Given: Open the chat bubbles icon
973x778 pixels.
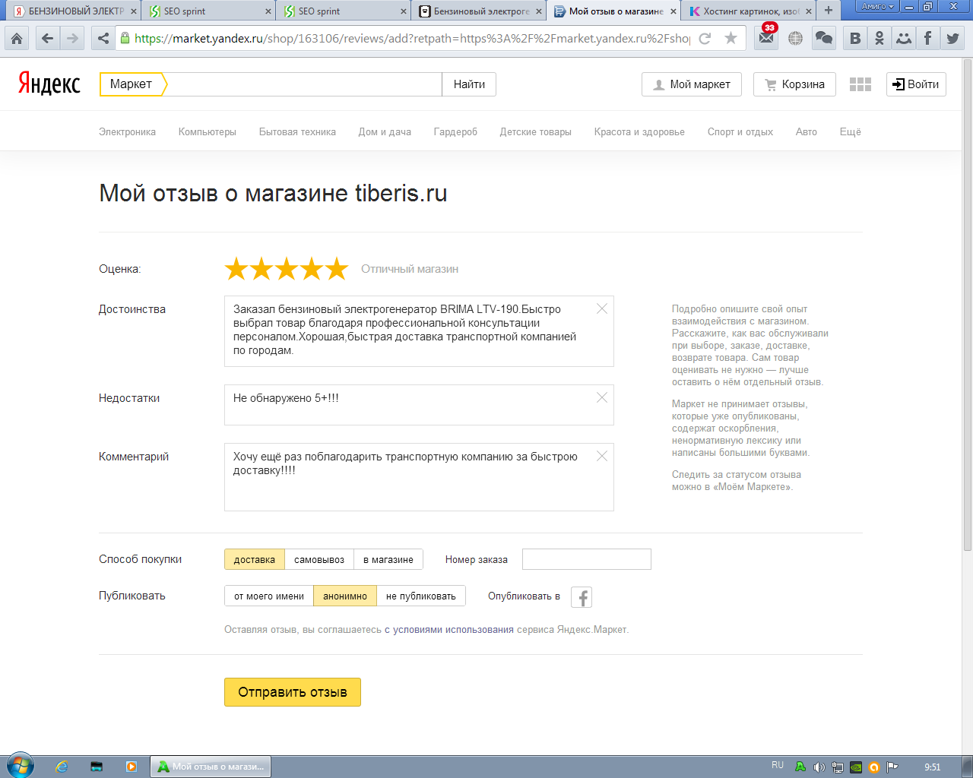Looking at the screenshot, I should click(x=824, y=38).
